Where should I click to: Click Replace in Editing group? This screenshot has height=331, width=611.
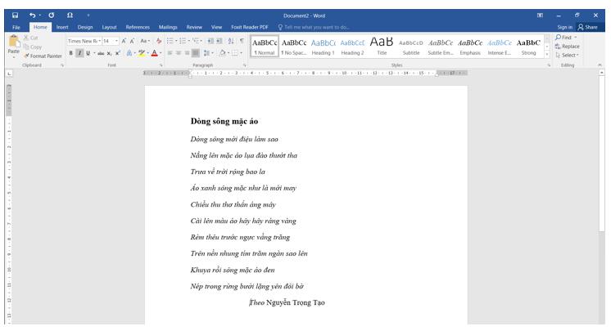point(568,47)
